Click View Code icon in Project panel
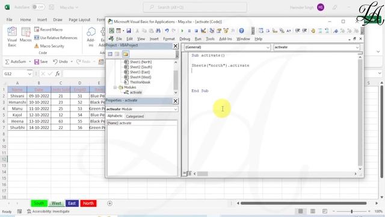Screen dimensions: 385x217 click(x=110, y=54)
